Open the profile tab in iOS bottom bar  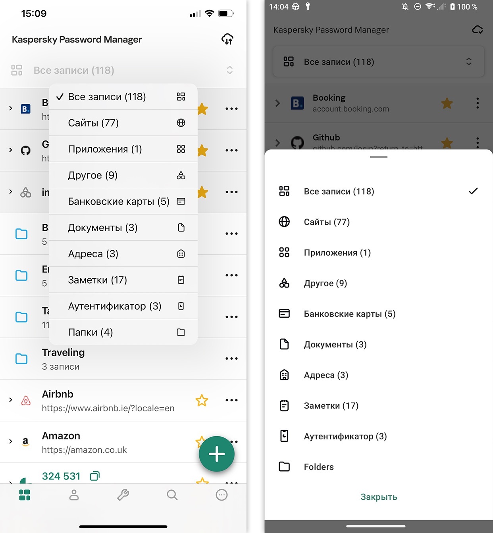click(x=74, y=495)
